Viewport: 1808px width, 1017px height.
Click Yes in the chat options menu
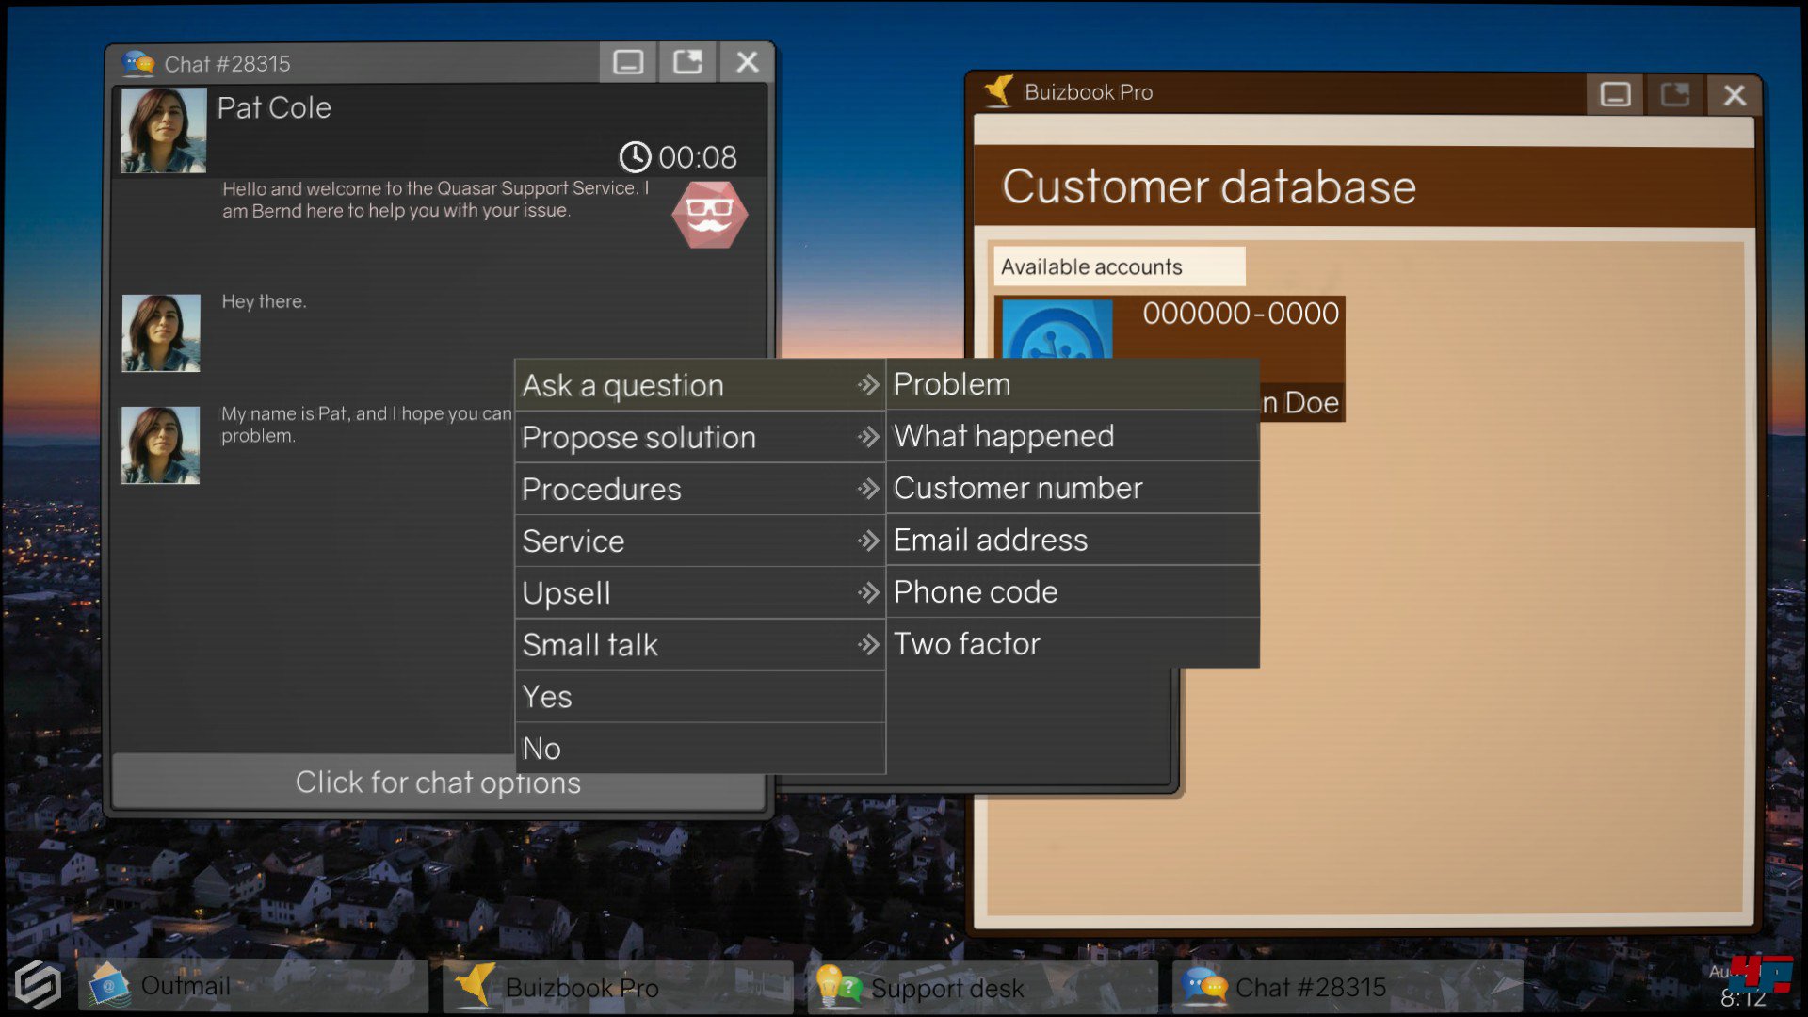[x=699, y=697]
